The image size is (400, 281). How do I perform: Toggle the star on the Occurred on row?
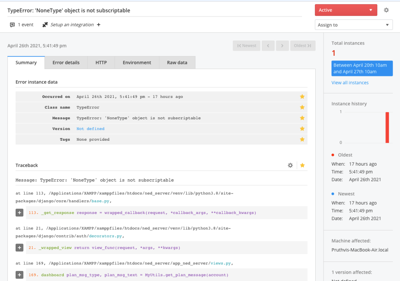click(302, 97)
